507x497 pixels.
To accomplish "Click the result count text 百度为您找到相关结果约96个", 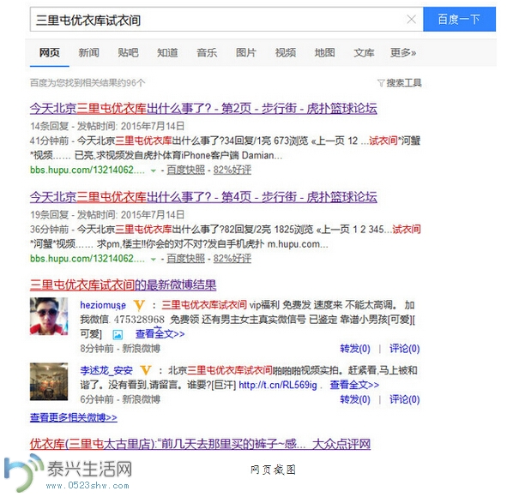I will (x=88, y=83).
